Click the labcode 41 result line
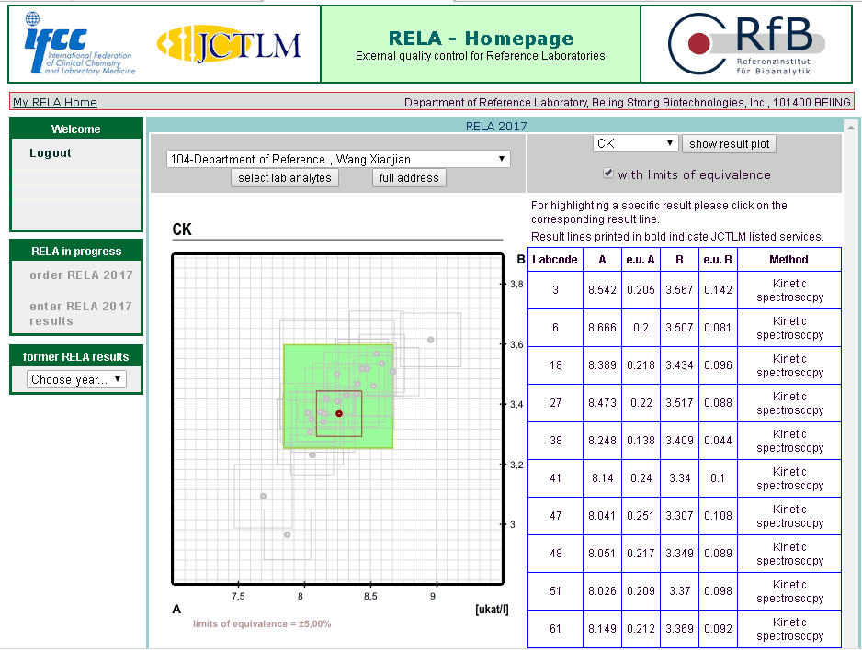The image size is (862, 650). (685, 478)
